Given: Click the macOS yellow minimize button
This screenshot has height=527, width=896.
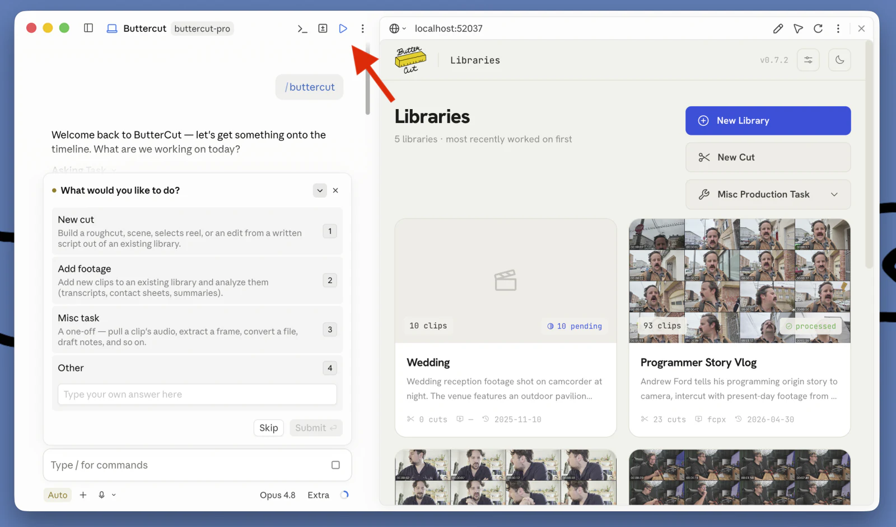Looking at the screenshot, I should (48, 28).
